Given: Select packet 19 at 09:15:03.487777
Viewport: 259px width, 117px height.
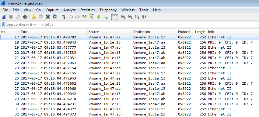Looking at the screenshot, I should (x=130, y=47).
